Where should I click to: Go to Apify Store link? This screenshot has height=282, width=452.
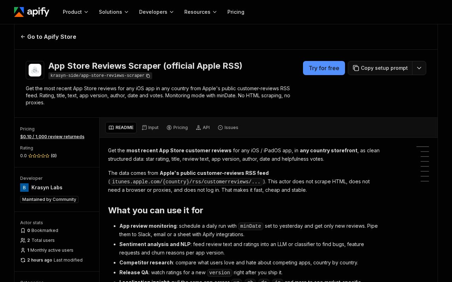pyautogui.click(x=48, y=37)
